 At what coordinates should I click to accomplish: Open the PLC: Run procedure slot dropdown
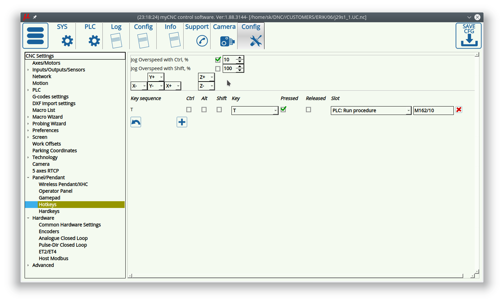[371, 111]
